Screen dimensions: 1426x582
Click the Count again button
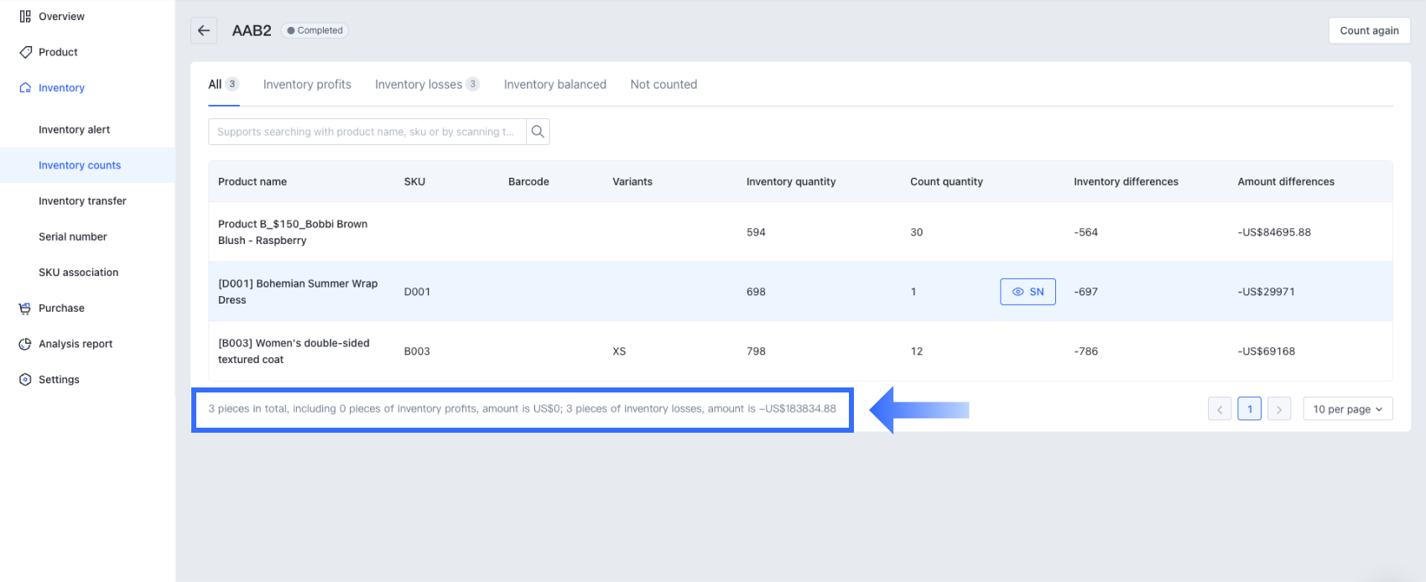[x=1369, y=31]
